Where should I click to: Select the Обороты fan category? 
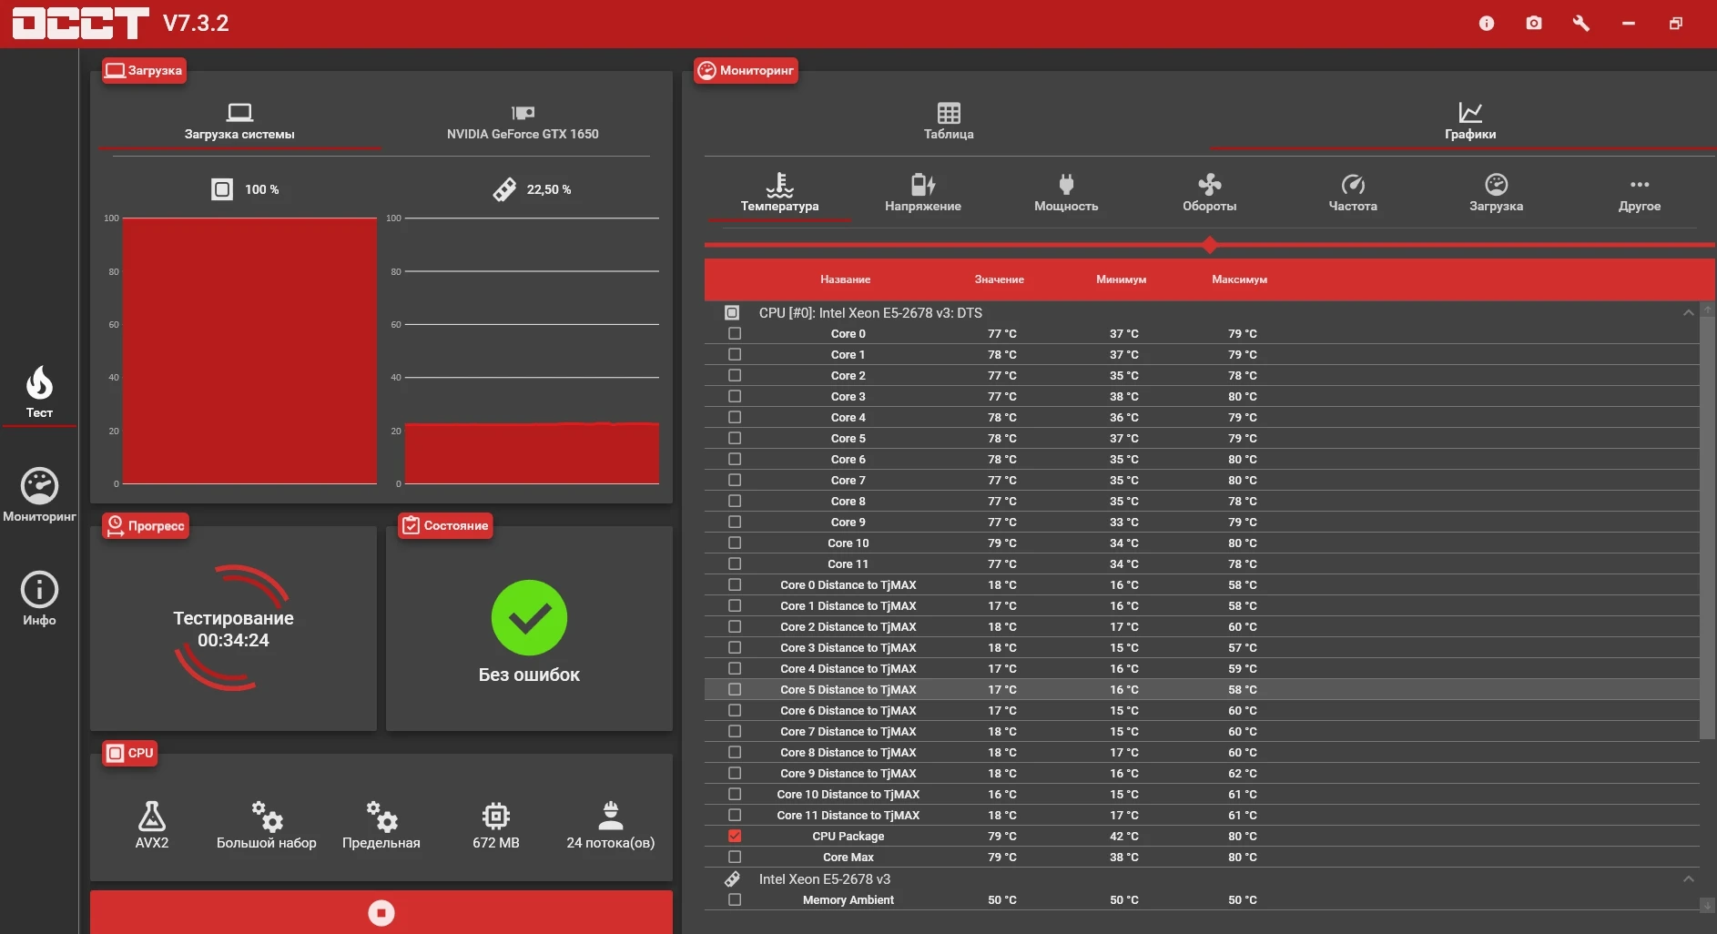pos(1209,193)
